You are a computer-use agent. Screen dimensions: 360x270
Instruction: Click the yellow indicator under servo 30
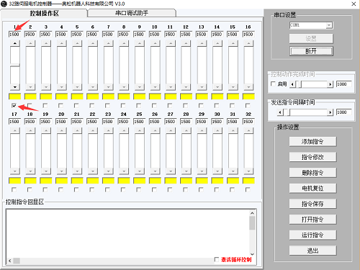click(x=217, y=181)
